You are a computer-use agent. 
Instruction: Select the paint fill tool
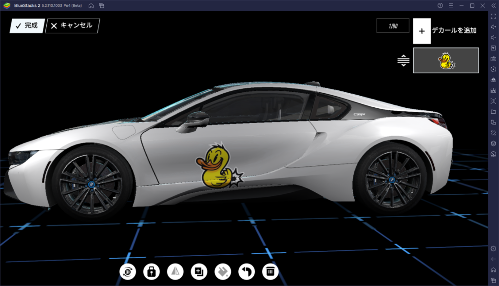pos(222,271)
